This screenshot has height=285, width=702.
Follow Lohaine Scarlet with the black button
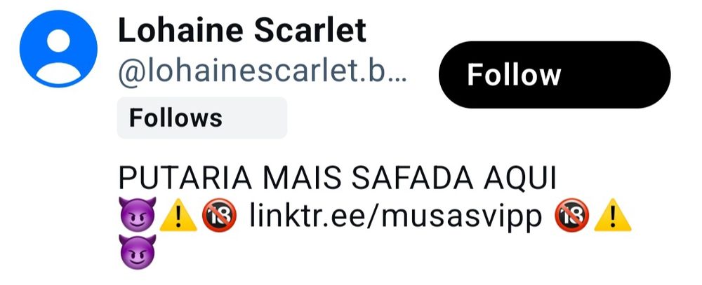click(555, 75)
